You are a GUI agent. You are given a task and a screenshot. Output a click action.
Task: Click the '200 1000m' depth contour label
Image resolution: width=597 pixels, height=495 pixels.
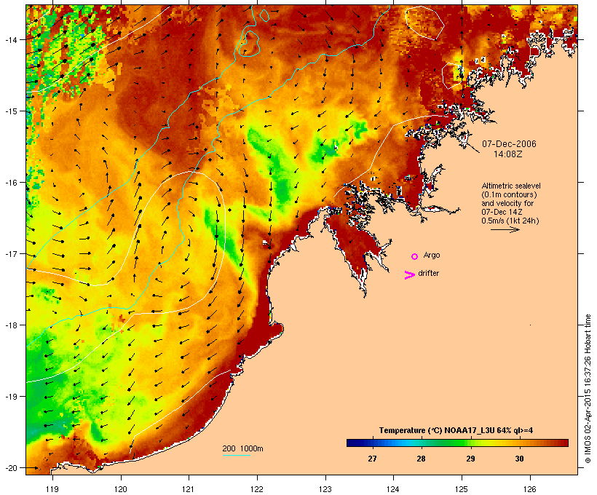tap(242, 448)
